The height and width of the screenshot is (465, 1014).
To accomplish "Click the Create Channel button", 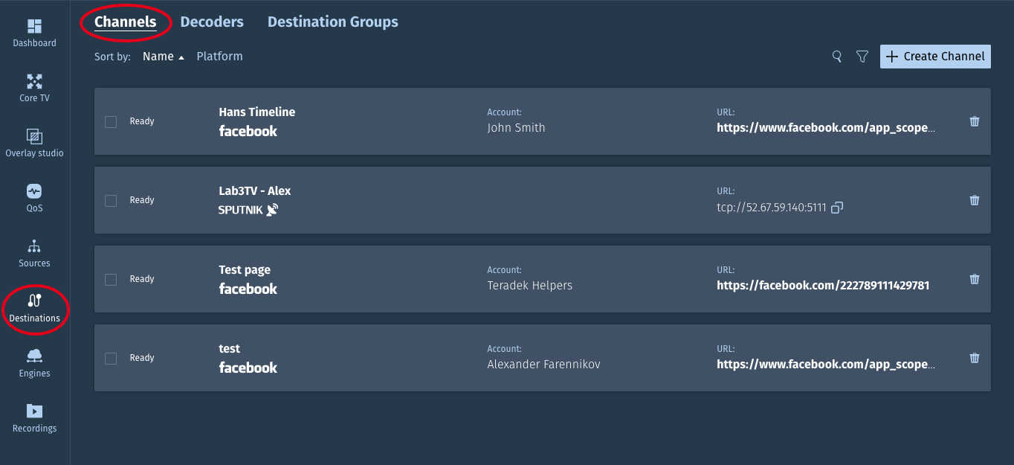I will click(x=935, y=57).
